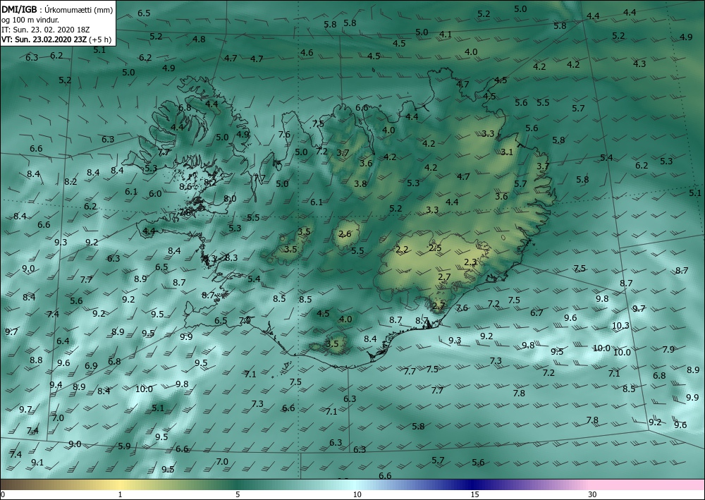Viewport: 705px width, 500px height.
Task: Click the 'og 100 m vindur.' caption line
Action: [30, 20]
